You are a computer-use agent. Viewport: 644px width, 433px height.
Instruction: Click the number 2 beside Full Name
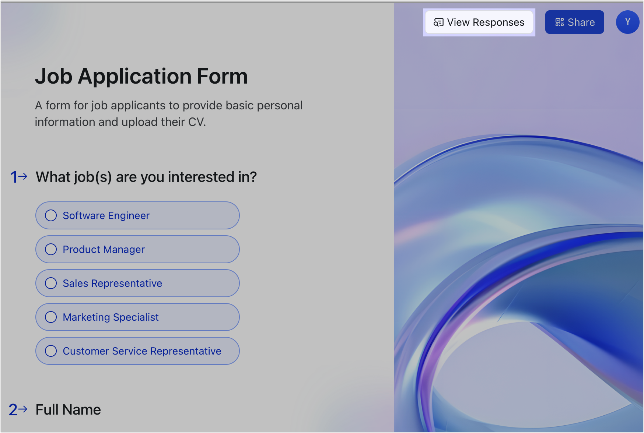pos(13,409)
